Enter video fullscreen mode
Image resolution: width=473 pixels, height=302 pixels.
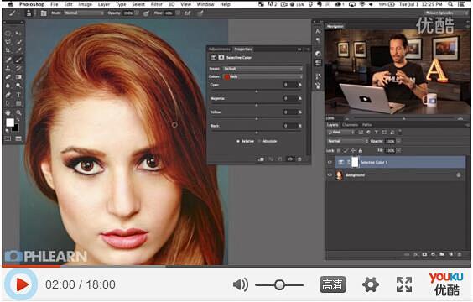pyautogui.click(x=404, y=284)
